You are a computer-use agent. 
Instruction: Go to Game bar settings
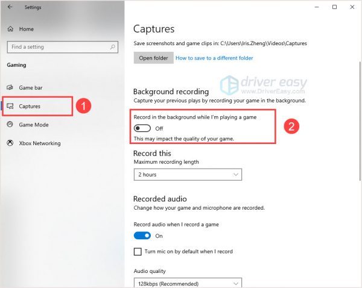(x=30, y=87)
